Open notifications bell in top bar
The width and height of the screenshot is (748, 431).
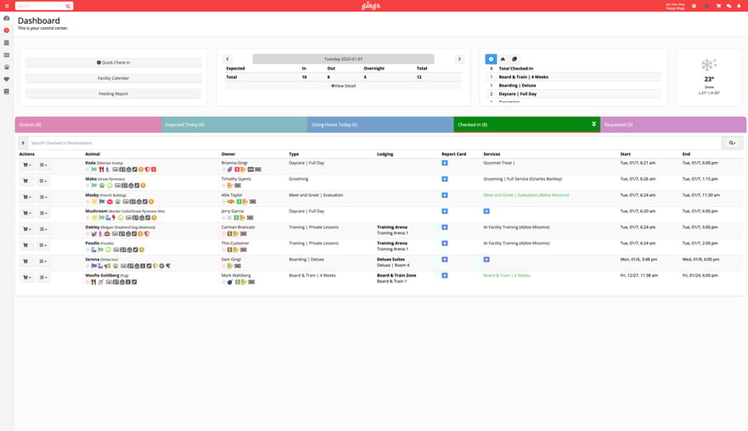tap(740, 6)
